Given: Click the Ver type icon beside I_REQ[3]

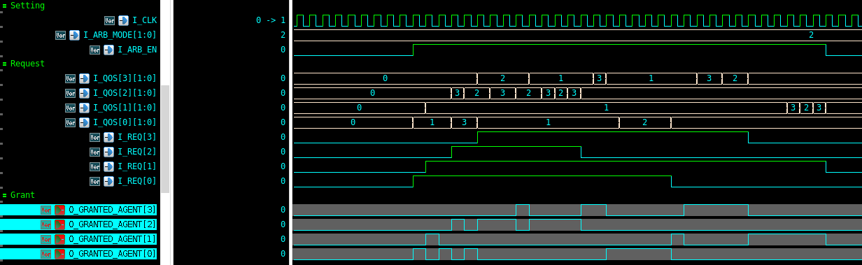Looking at the screenshot, I should 95,137.
